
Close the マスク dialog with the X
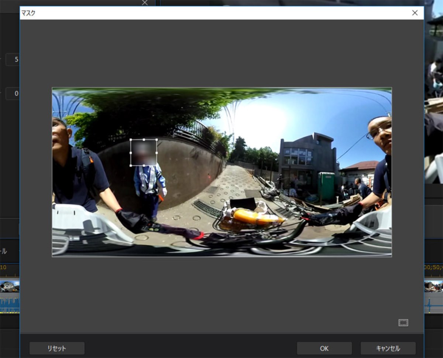pos(415,13)
